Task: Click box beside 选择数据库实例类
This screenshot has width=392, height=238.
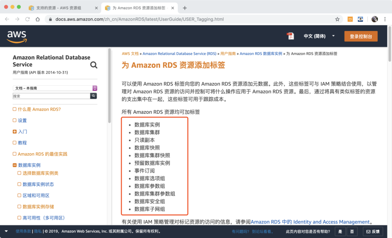Action: [19, 173]
